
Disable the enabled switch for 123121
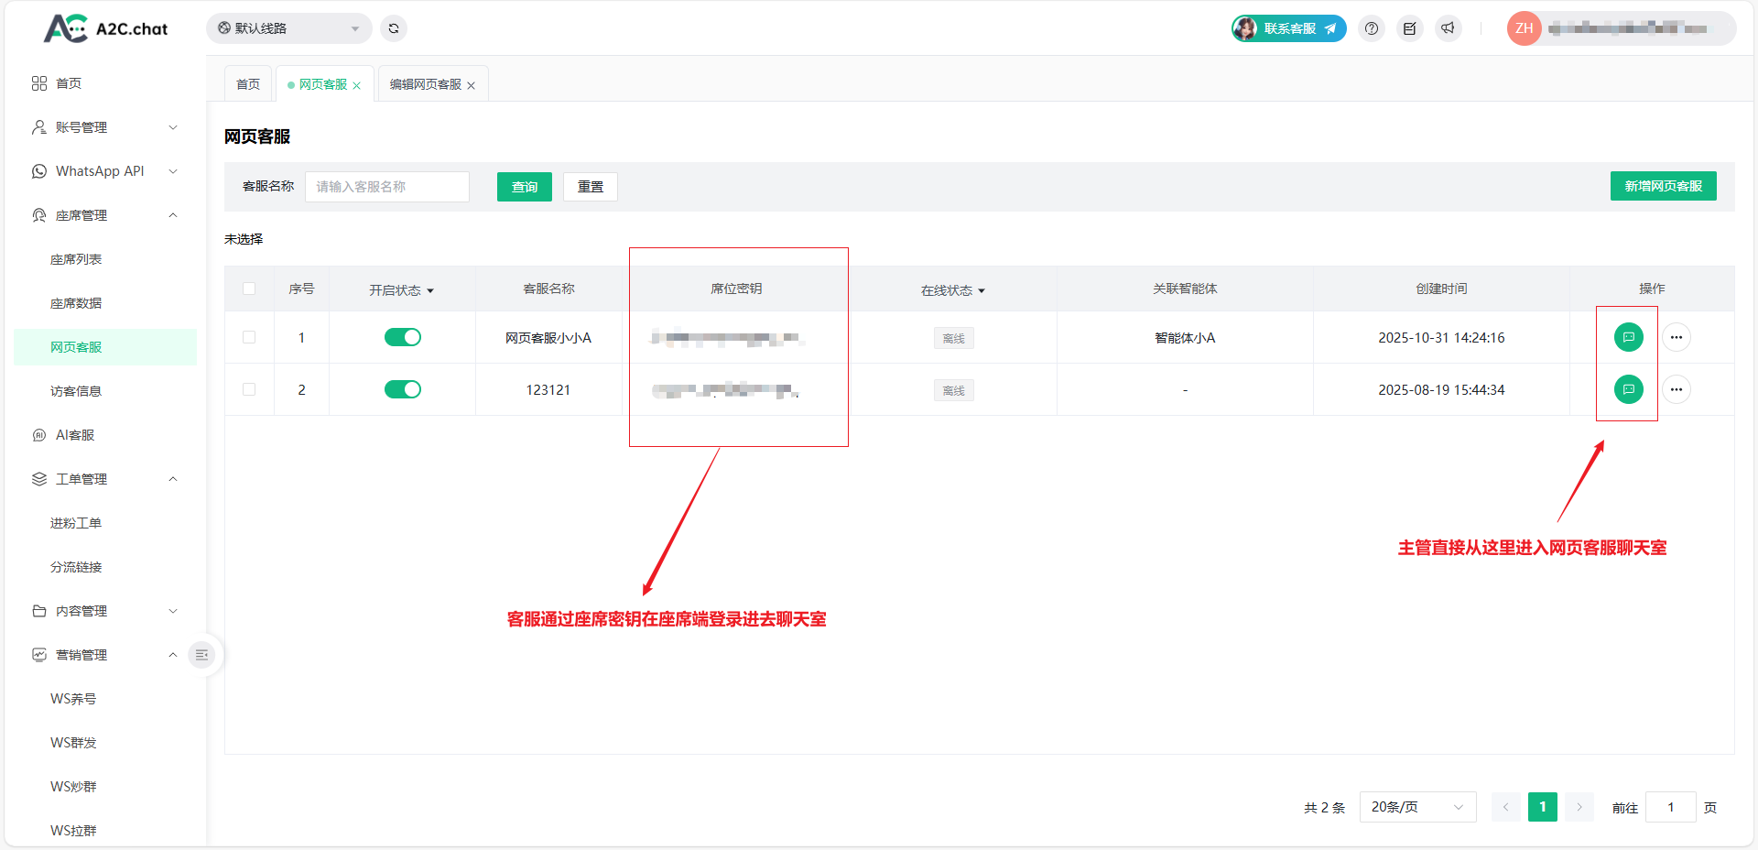pos(402,389)
